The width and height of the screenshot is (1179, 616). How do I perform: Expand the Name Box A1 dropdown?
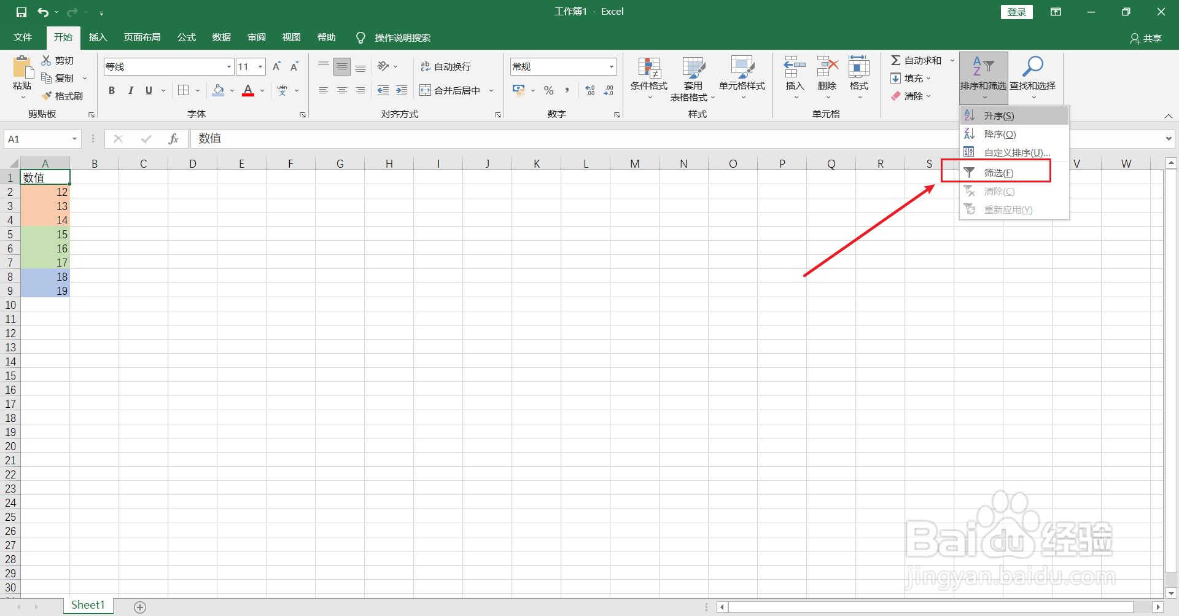pyautogui.click(x=74, y=139)
